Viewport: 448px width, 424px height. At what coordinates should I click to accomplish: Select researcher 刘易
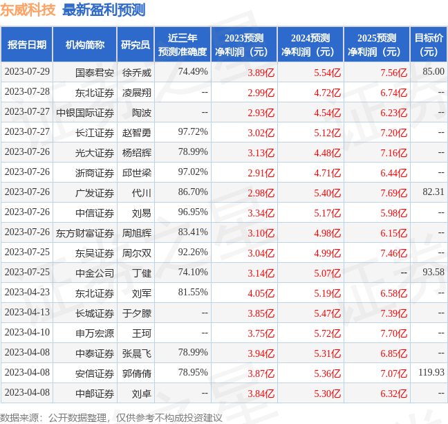[x=142, y=213]
